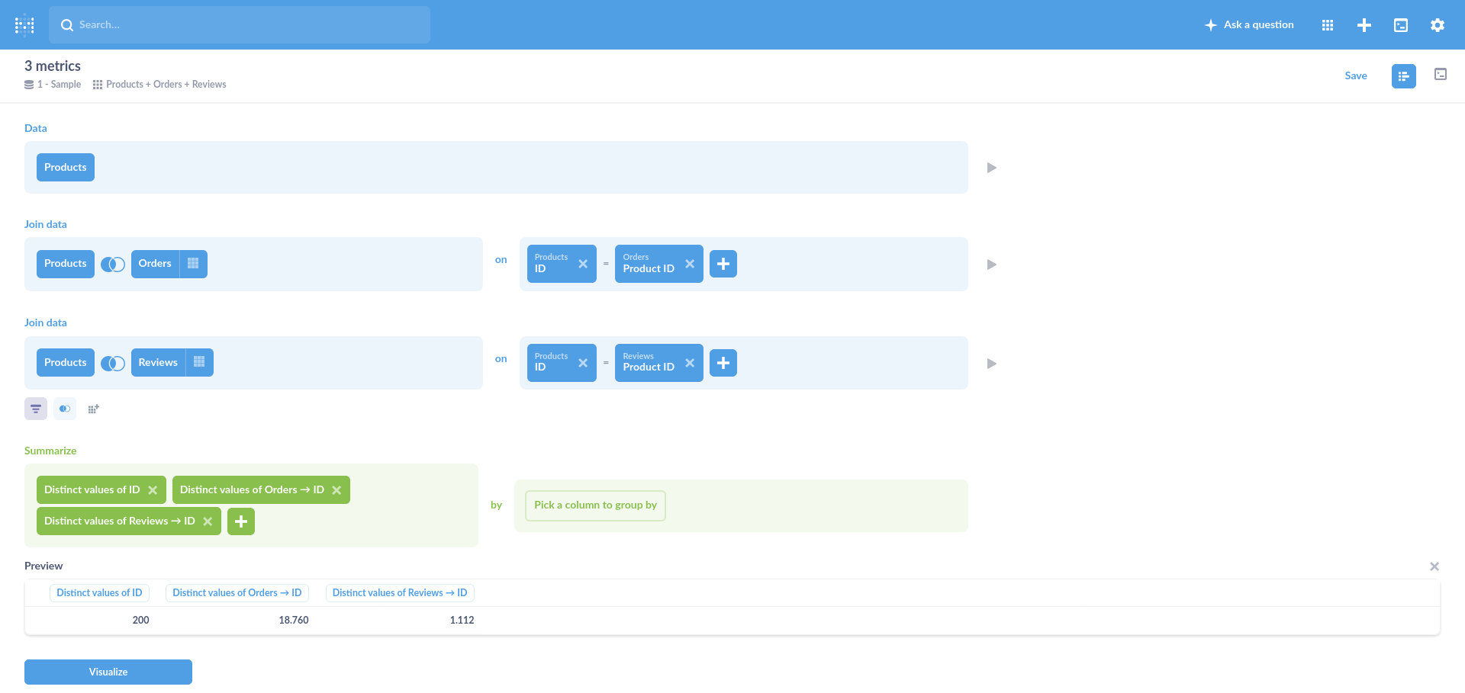Open the group by column picker
Viewport: 1465px width, 693px height.
595,505
